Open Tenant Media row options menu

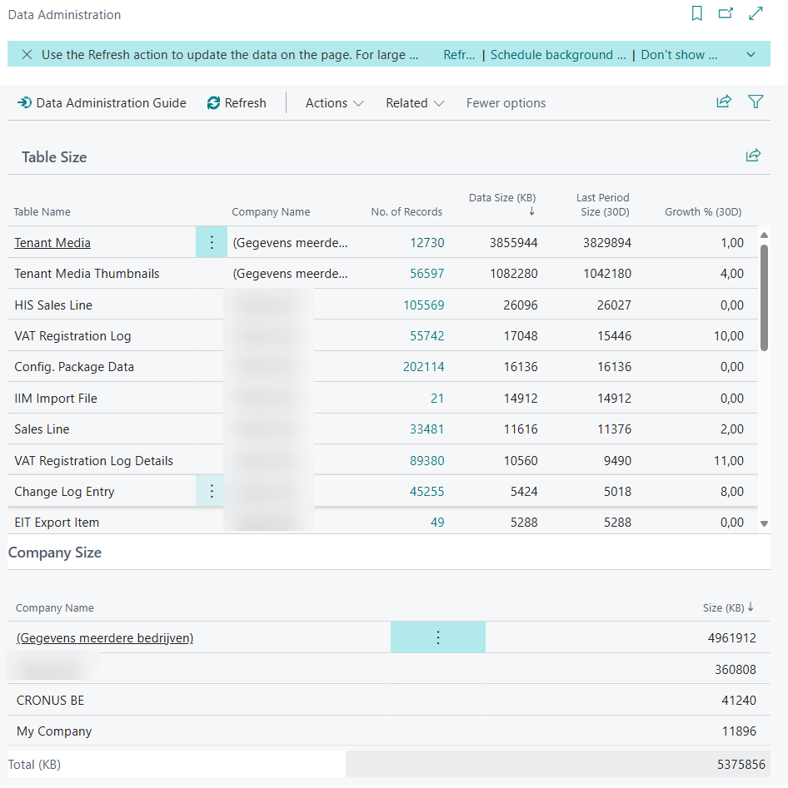point(212,242)
